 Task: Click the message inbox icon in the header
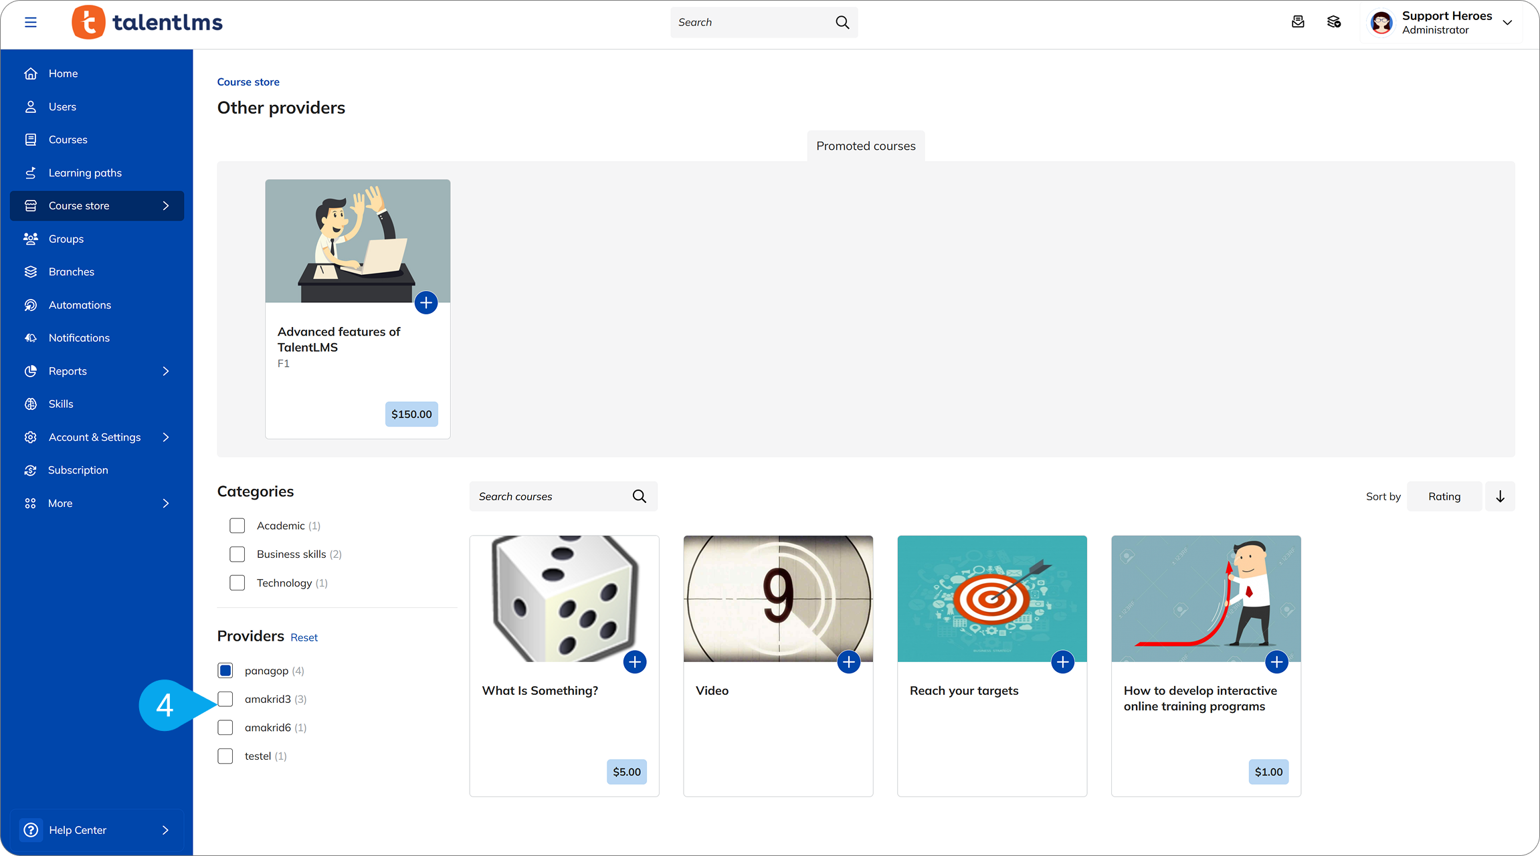pos(1298,22)
